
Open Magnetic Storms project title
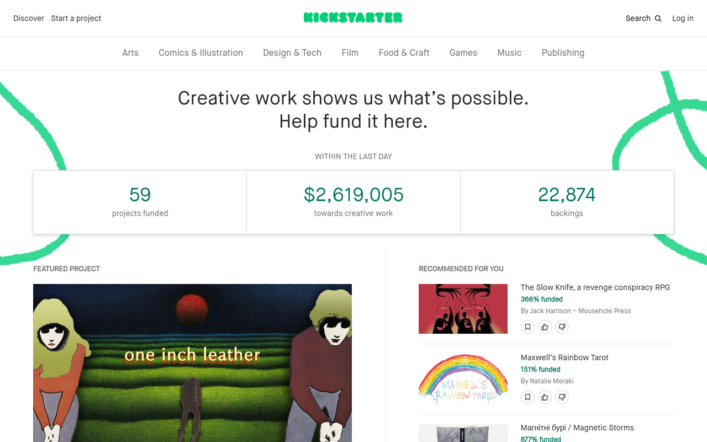pos(577,428)
